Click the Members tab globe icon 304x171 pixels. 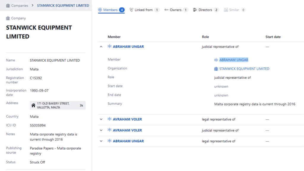100,10
